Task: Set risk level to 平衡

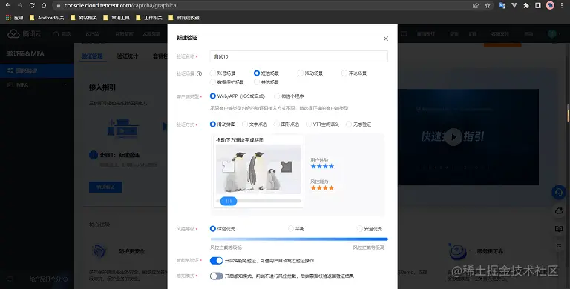Action: tap(290, 229)
